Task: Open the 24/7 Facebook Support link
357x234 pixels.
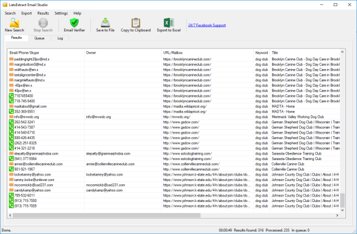Action: coord(207,25)
